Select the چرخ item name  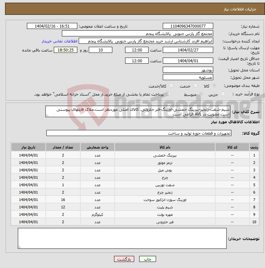tap(165, 177)
